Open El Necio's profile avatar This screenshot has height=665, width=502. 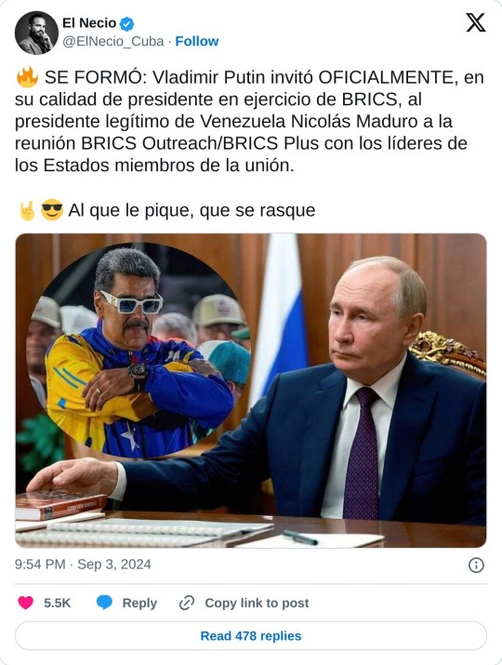point(36,33)
